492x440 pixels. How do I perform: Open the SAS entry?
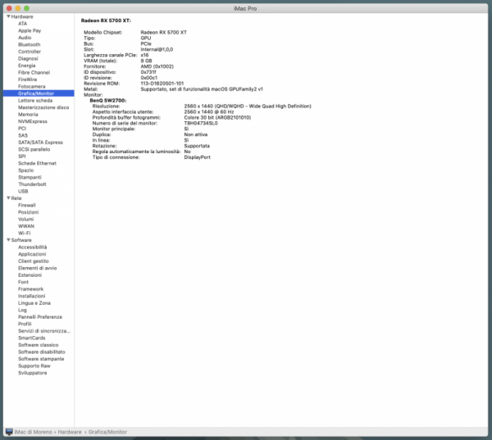pos(23,135)
